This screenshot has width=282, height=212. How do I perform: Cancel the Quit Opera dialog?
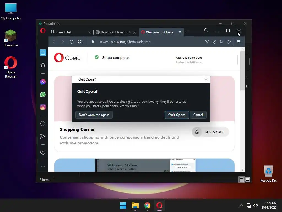pyautogui.click(x=198, y=115)
